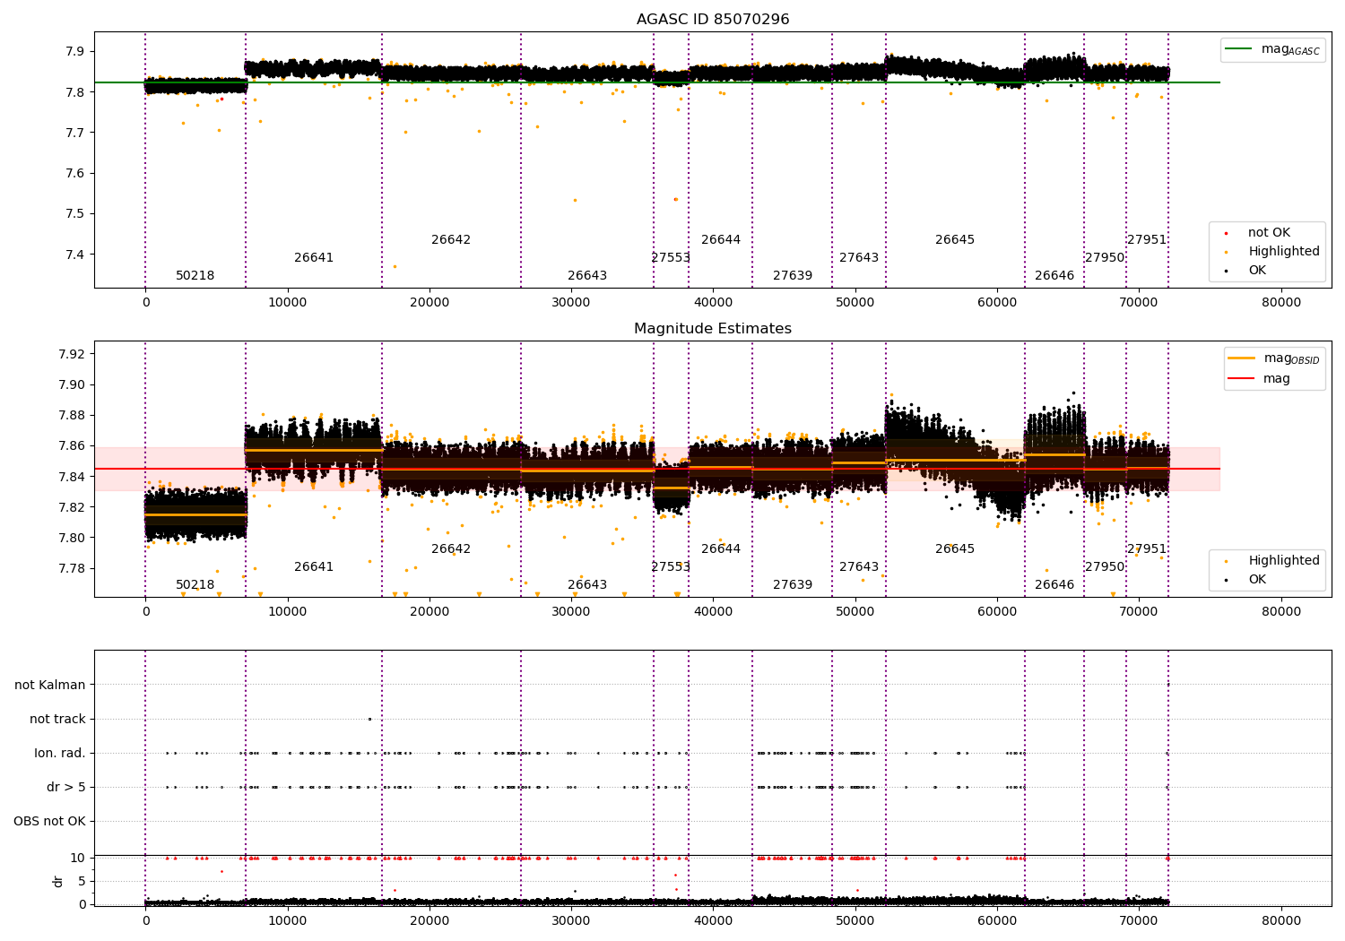This screenshot has height=941, width=1345.
Task: Click obsid label 26644 in top panel
Action: click(721, 239)
